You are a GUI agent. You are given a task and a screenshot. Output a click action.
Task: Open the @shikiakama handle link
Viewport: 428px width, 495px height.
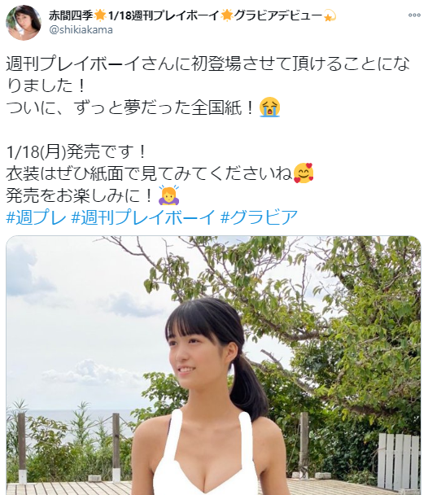click(81, 29)
